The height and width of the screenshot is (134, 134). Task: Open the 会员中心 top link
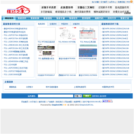[113, 2]
